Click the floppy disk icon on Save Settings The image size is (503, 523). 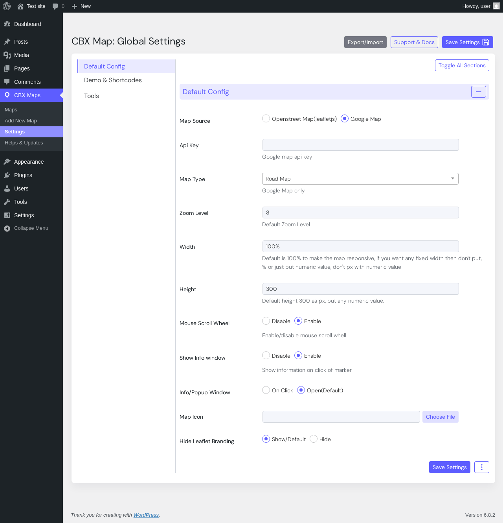point(486,42)
